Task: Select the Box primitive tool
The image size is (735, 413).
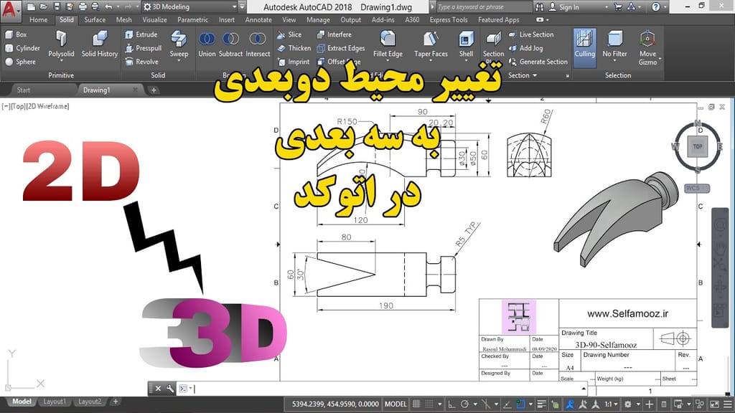Action: (16, 34)
